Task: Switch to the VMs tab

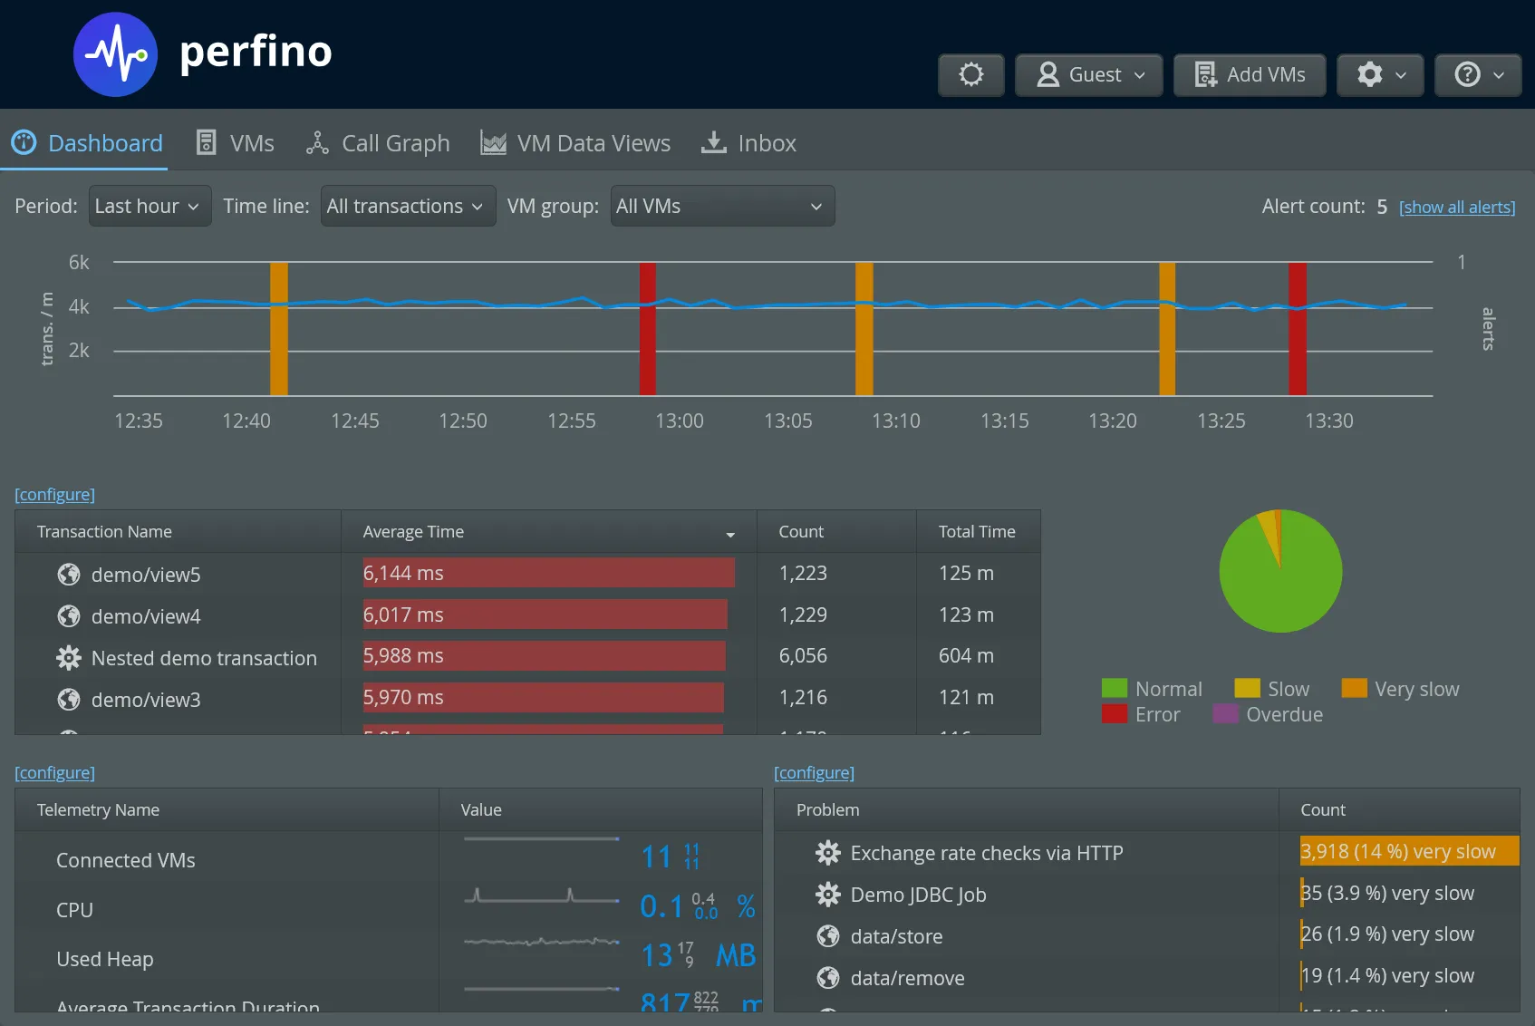Action: click(x=234, y=142)
